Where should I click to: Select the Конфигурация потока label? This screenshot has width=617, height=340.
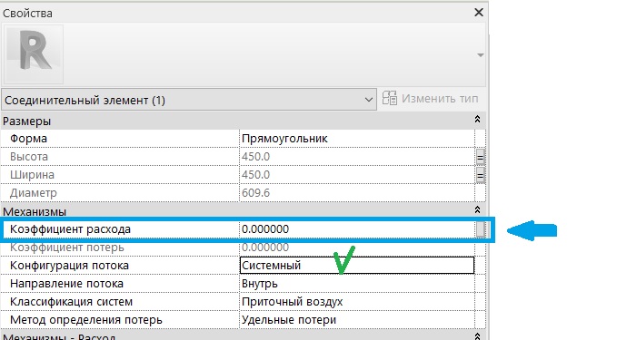(x=69, y=266)
